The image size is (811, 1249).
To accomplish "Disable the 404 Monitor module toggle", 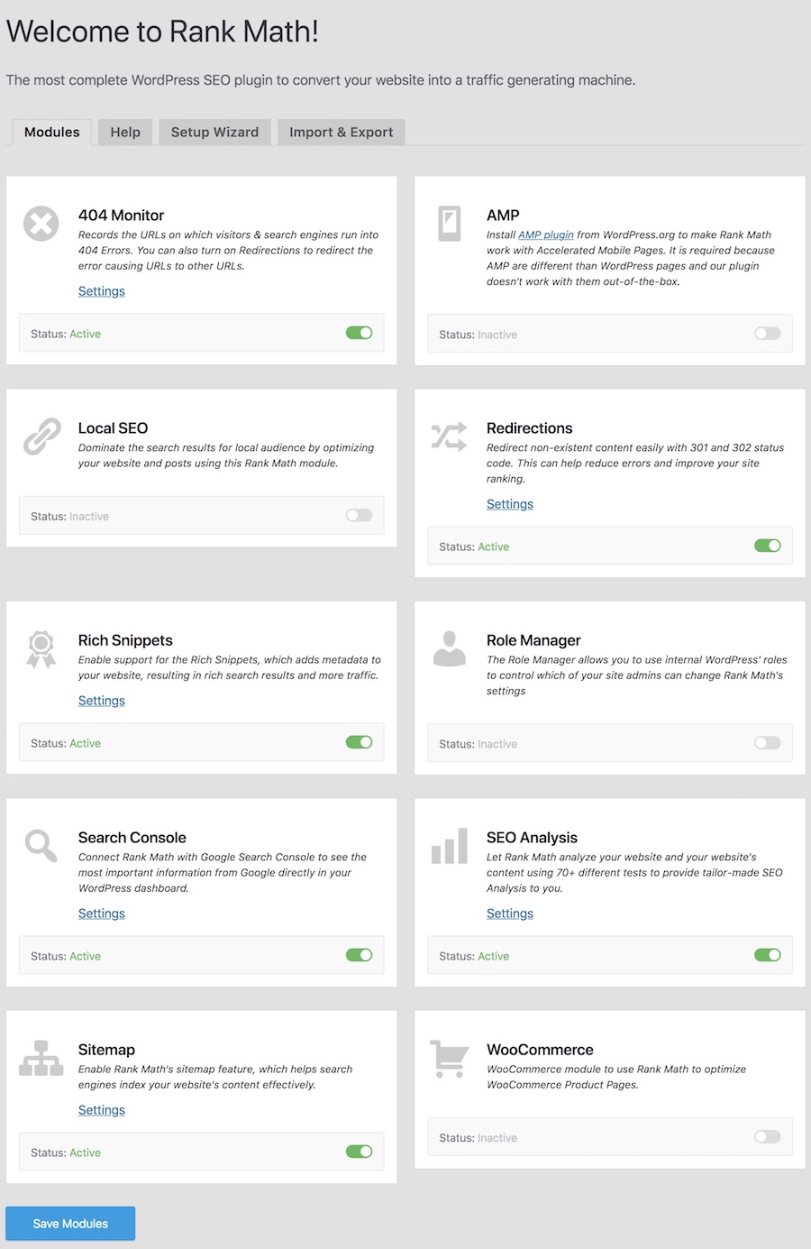I will point(360,333).
